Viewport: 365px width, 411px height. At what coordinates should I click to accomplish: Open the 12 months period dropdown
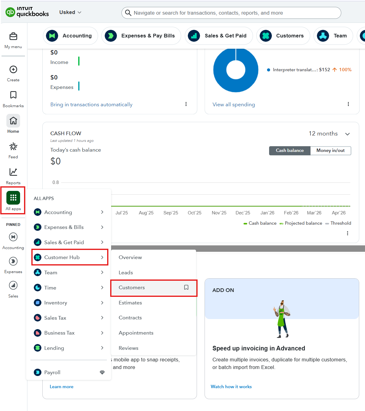pyautogui.click(x=329, y=134)
